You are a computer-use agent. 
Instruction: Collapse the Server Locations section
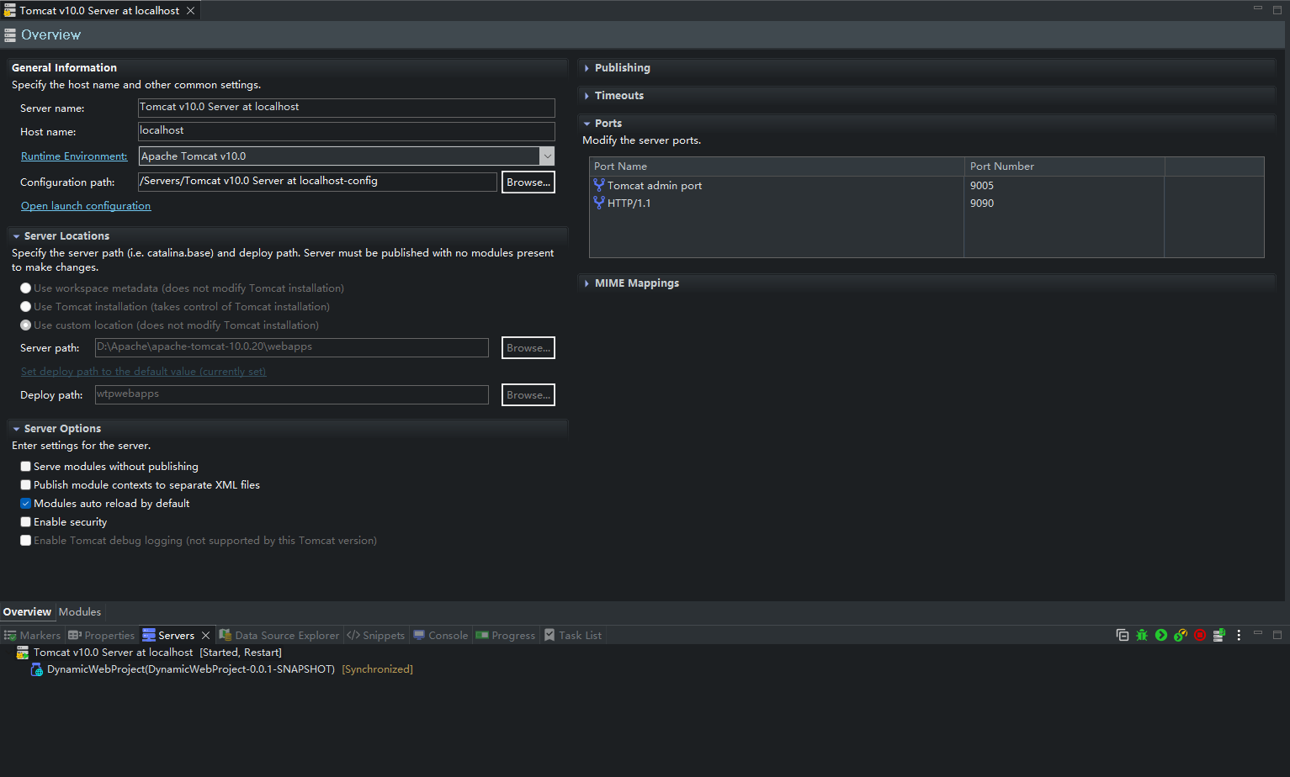click(17, 236)
